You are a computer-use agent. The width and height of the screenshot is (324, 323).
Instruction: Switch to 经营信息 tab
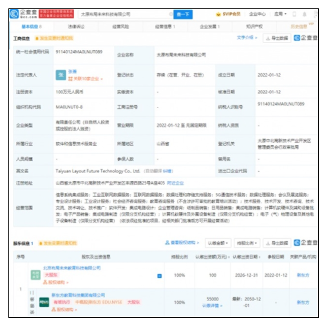coord(165,26)
